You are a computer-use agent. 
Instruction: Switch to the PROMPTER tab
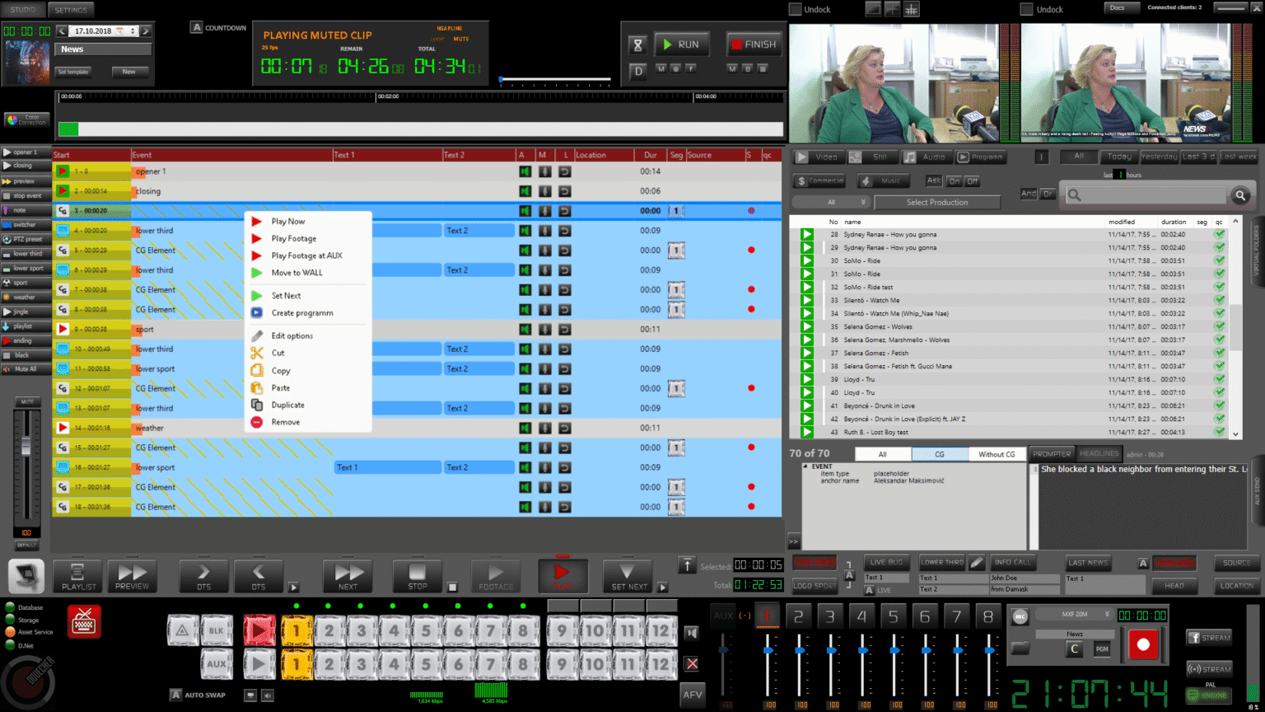1052,453
